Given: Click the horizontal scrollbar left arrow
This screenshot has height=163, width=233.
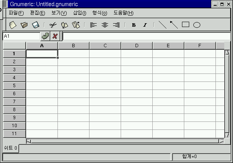Looking at the screenshot, I should click(x=29, y=141).
